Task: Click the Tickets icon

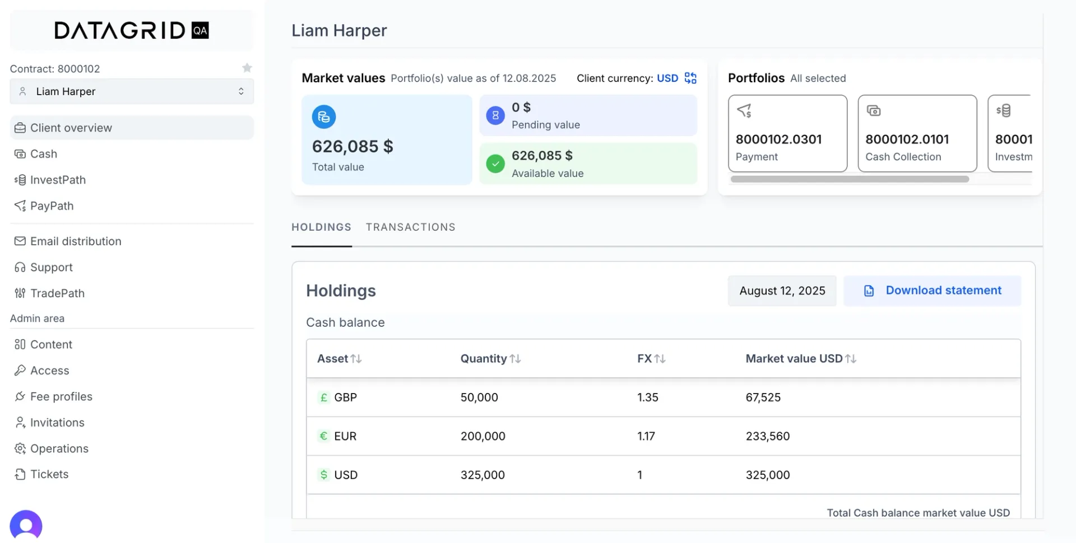Action: coord(20,474)
